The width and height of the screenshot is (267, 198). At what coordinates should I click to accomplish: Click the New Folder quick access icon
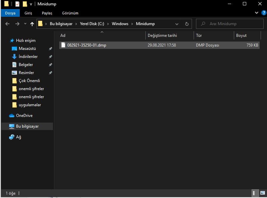click(25, 4)
